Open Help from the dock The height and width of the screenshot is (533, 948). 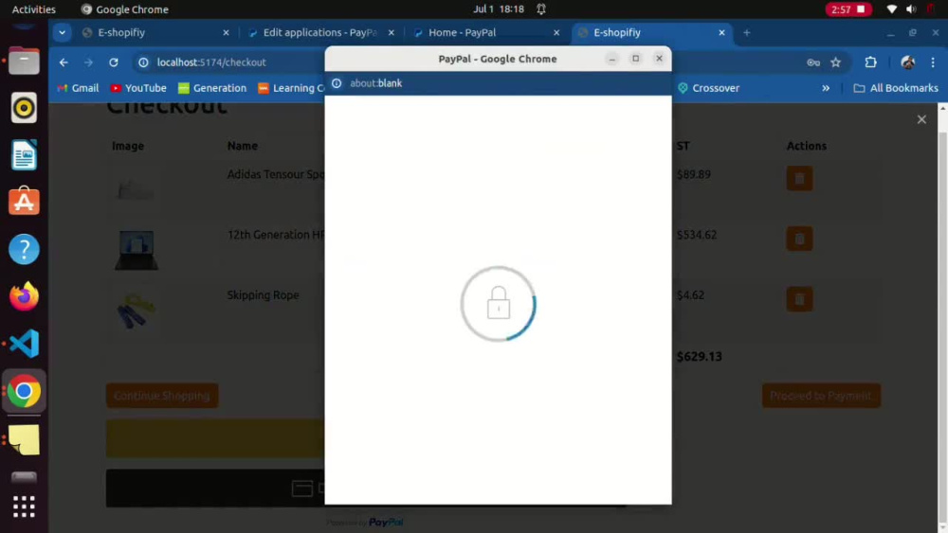tap(24, 249)
